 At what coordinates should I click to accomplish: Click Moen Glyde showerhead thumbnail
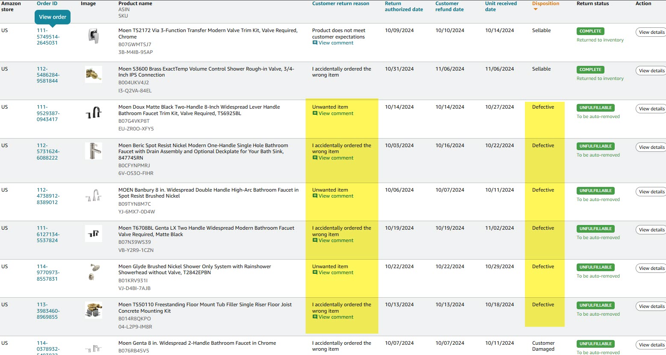94,272
